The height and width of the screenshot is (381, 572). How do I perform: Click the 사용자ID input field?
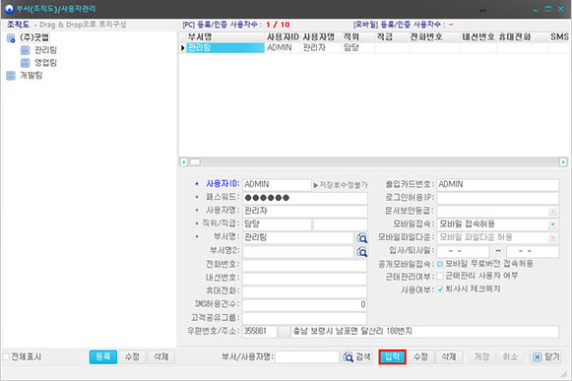[x=278, y=185]
